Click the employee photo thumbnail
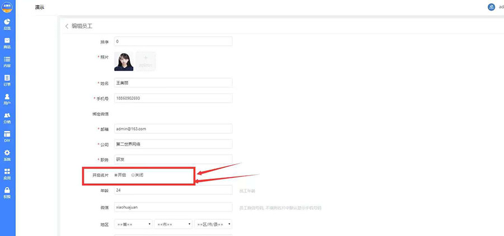This screenshot has height=236, width=504. (124, 61)
